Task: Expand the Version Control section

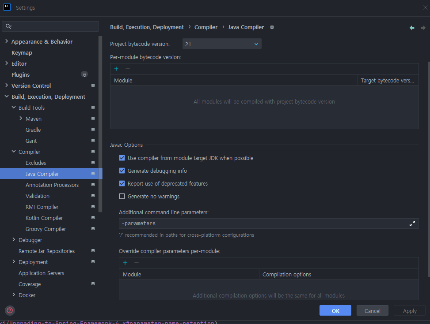Action: click(7, 86)
